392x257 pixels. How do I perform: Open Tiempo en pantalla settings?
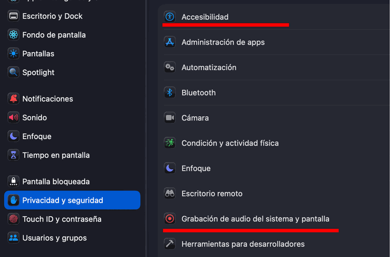(x=56, y=155)
